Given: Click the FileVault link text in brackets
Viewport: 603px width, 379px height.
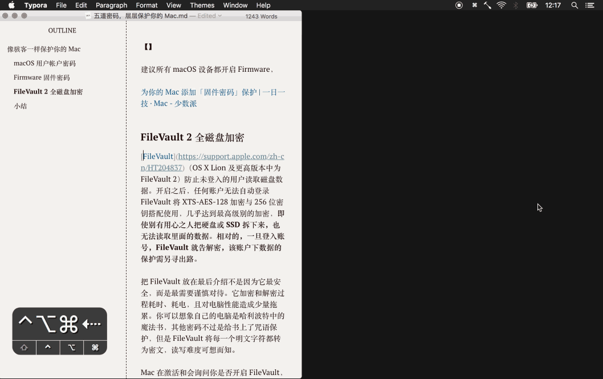Looking at the screenshot, I should pyautogui.click(x=158, y=156).
